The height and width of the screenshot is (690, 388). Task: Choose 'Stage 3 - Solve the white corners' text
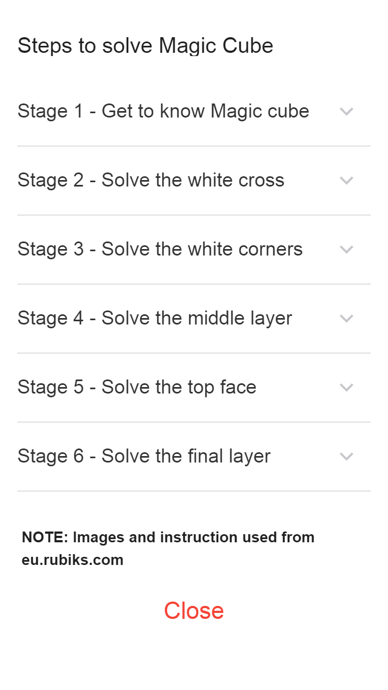[160, 249]
